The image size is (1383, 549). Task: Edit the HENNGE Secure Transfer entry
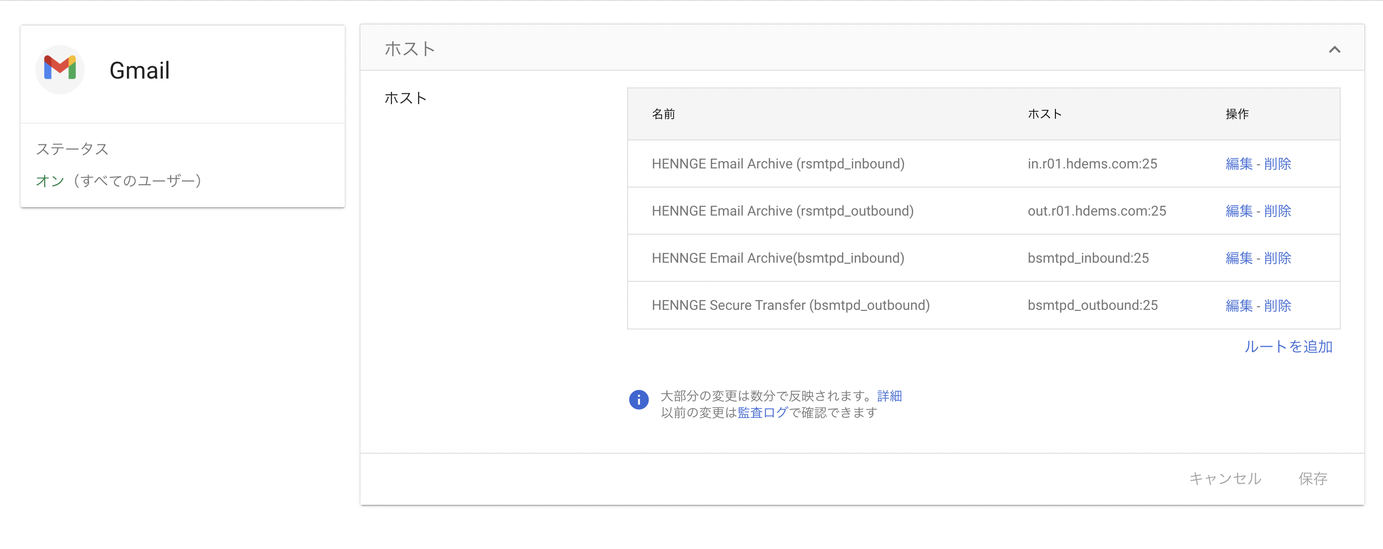pos(1239,305)
